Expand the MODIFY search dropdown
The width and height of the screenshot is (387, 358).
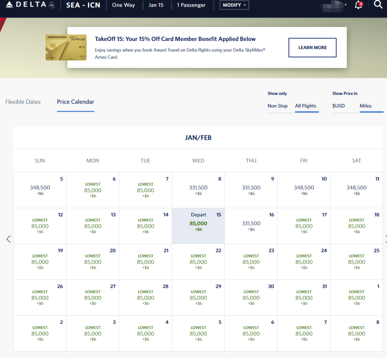234,5
